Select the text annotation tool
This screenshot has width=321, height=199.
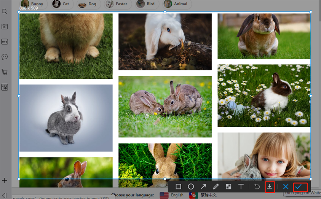pos(241,187)
